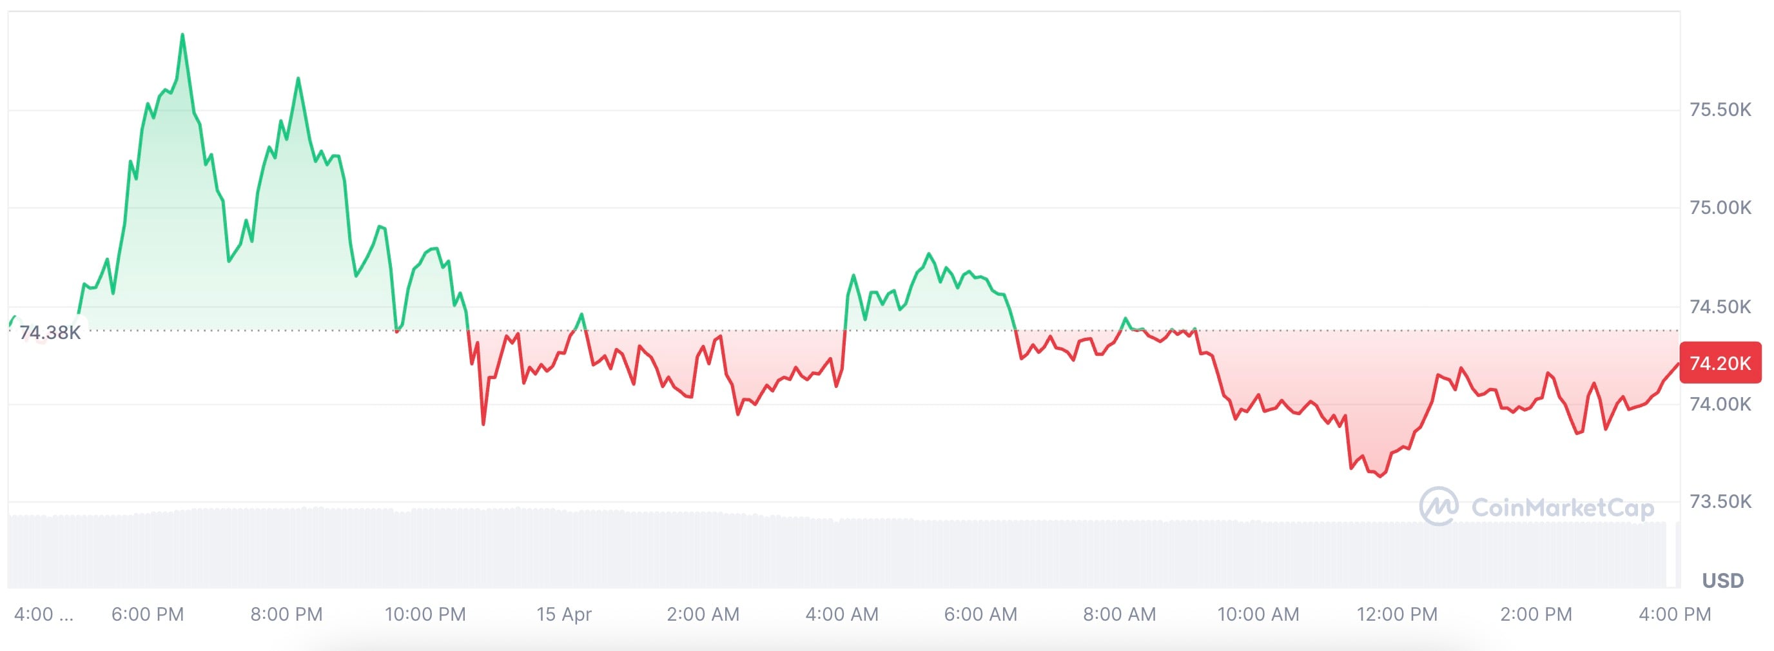Image resolution: width=1774 pixels, height=651 pixels.
Task: Select the 75.50K price axis label
Action: [1720, 110]
